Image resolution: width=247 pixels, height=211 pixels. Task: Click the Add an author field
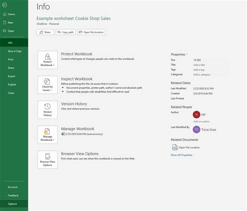click(x=202, y=122)
